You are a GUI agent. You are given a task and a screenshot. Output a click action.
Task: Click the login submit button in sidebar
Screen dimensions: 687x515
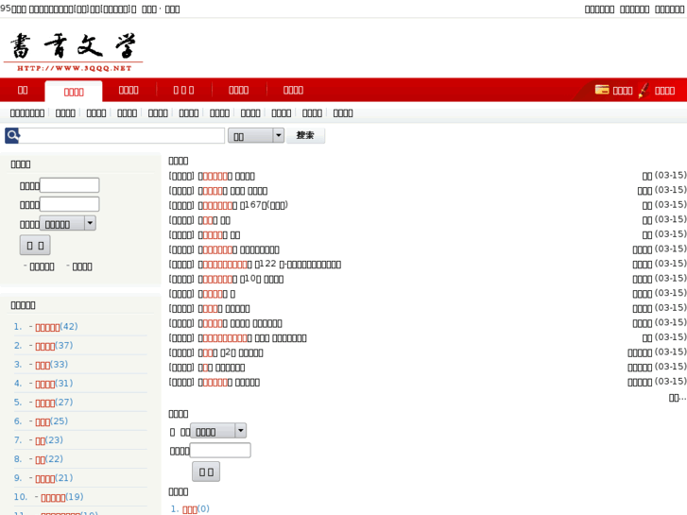point(35,245)
